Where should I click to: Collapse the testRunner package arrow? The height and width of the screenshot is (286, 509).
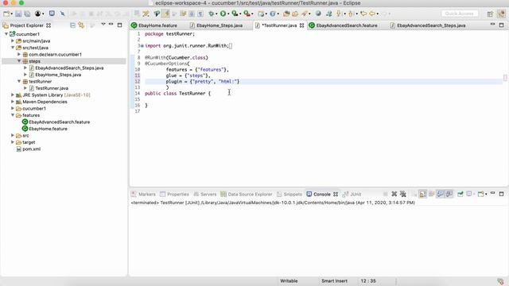[x=19, y=81]
